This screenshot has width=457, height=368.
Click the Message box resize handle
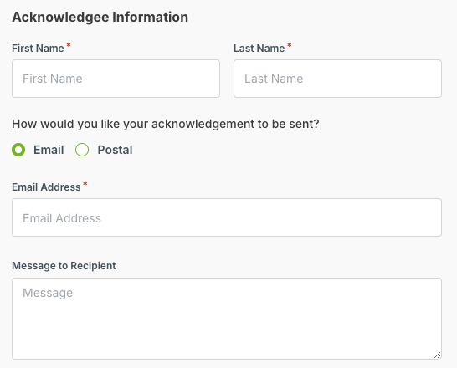437,355
